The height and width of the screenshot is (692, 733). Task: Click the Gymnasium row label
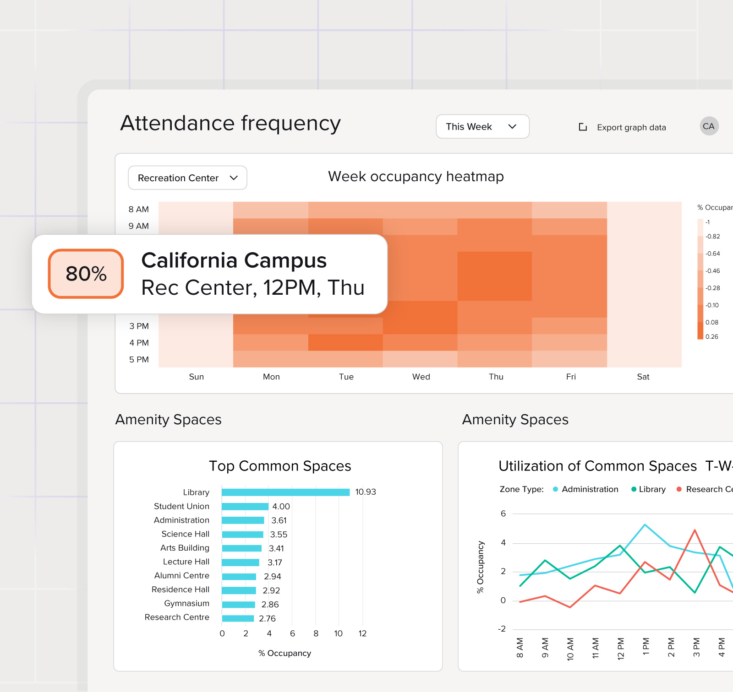[186, 603]
